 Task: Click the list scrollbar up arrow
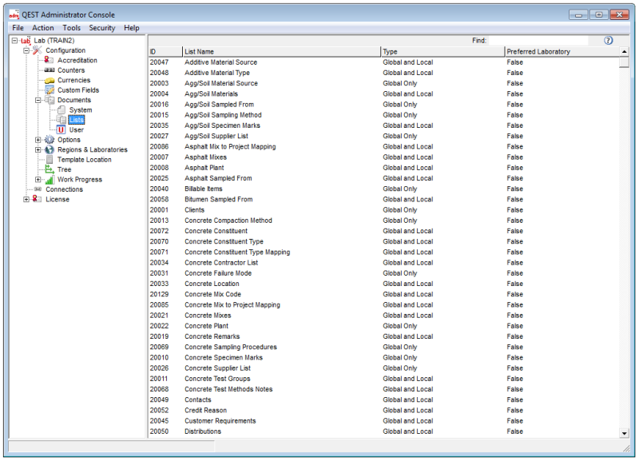point(624,51)
